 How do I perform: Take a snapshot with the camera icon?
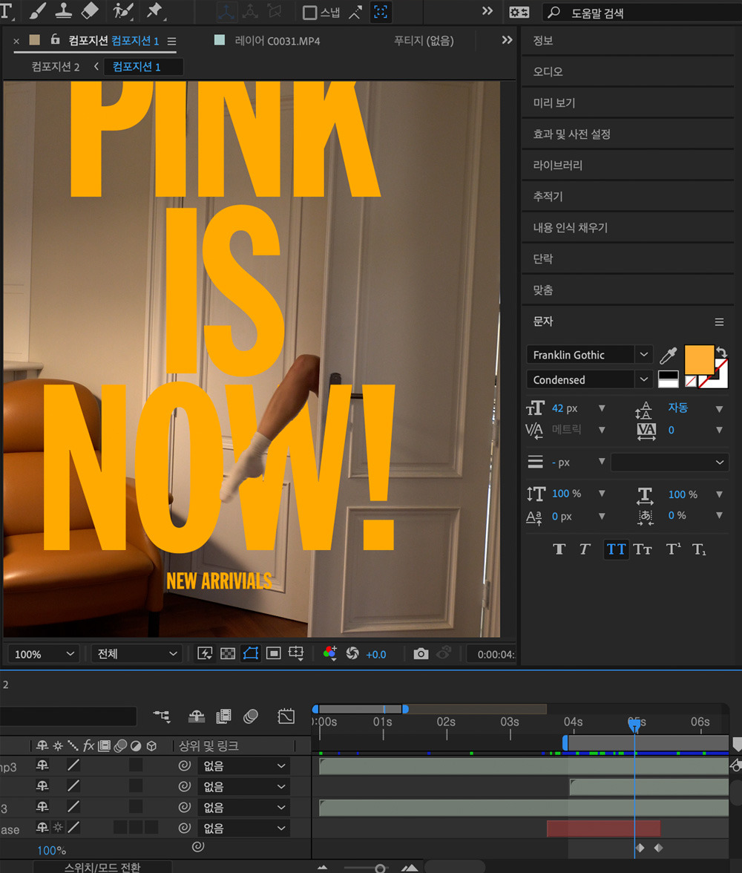point(421,653)
